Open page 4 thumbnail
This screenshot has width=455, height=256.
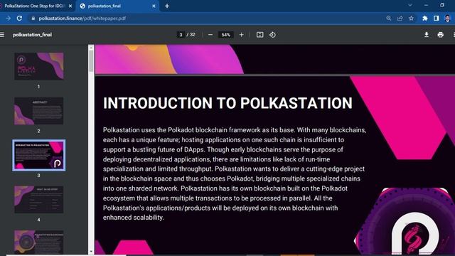[39, 200]
